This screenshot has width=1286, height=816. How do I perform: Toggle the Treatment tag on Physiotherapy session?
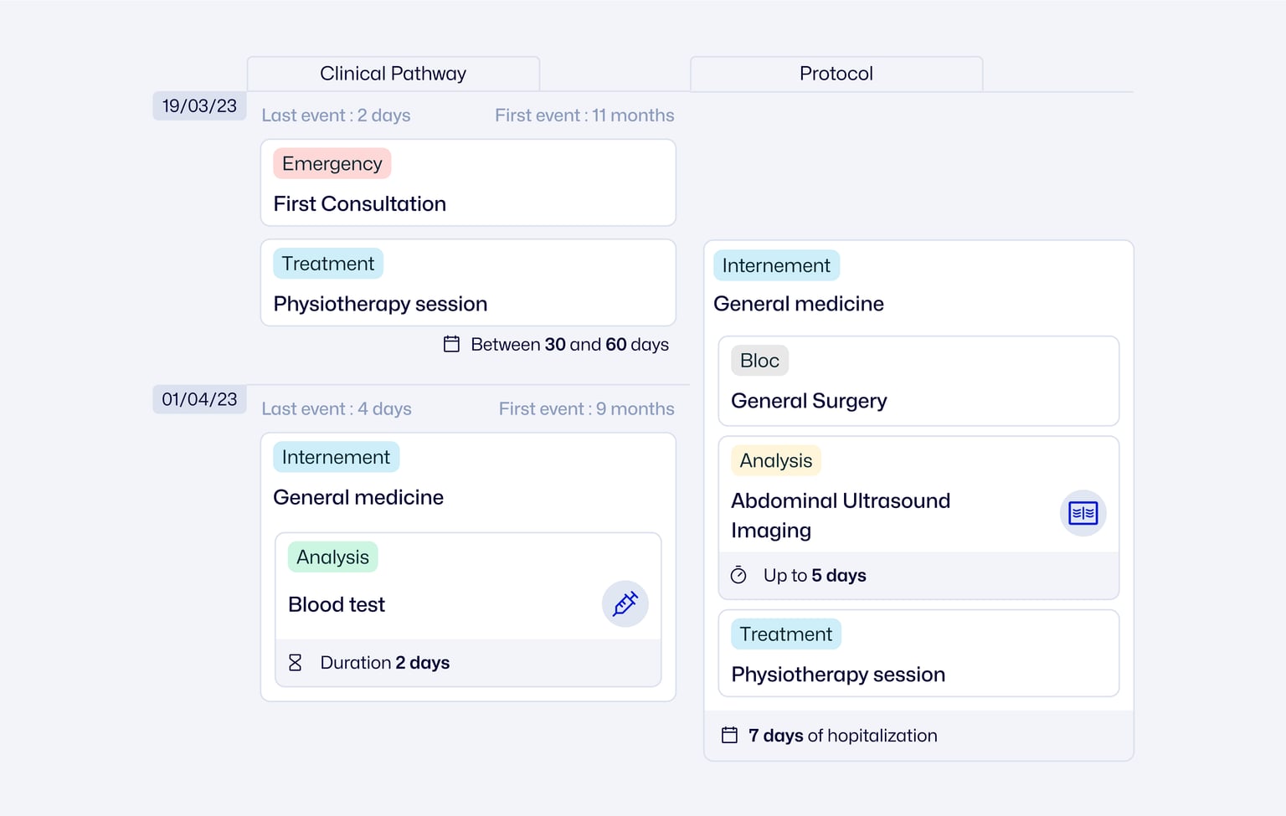(327, 263)
